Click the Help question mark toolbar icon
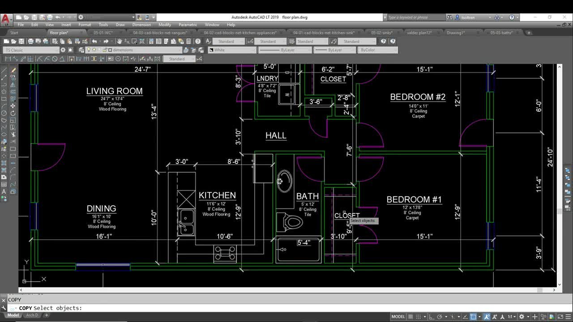 tap(197, 41)
